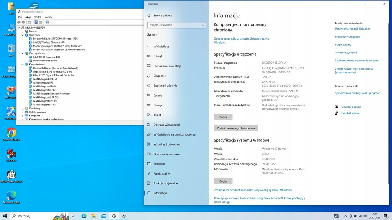Click scan hardware monitor icon in Device Manager toolbar
Screen dimensions: 392x220
(47, 22)
